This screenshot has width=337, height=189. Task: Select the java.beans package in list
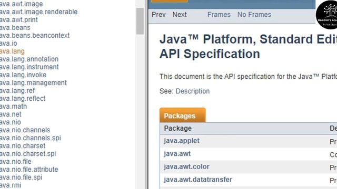click(x=15, y=28)
